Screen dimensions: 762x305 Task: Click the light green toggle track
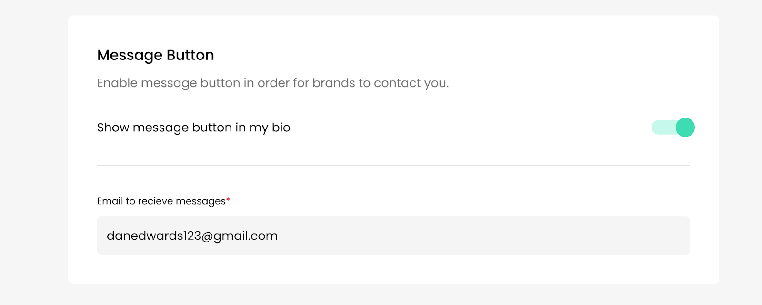click(662, 128)
